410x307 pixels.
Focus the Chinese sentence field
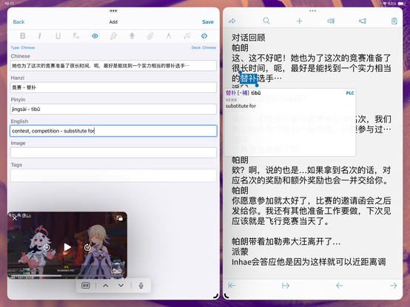pos(113,66)
